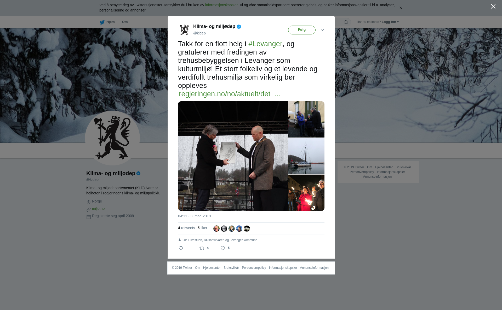Open the large photo of two men

click(x=233, y=156)
